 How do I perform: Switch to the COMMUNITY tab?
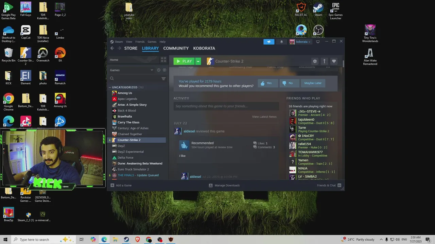pyautogui.click(x=176, y=48)
